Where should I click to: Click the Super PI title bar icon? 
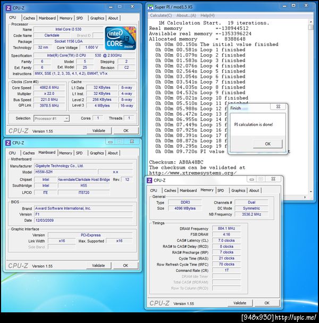[x=150, y=7]
